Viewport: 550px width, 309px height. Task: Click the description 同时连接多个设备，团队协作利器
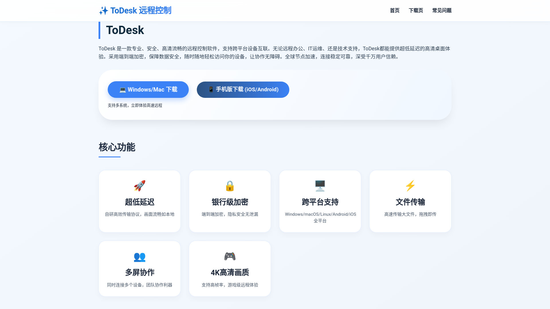pos(140,285)
